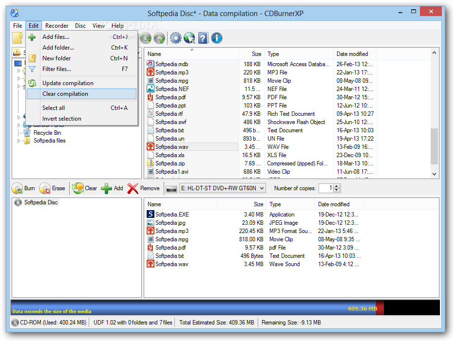Click the green plus Add icon
This screenshot has height=342, width=455.
[x=106, y=188]
